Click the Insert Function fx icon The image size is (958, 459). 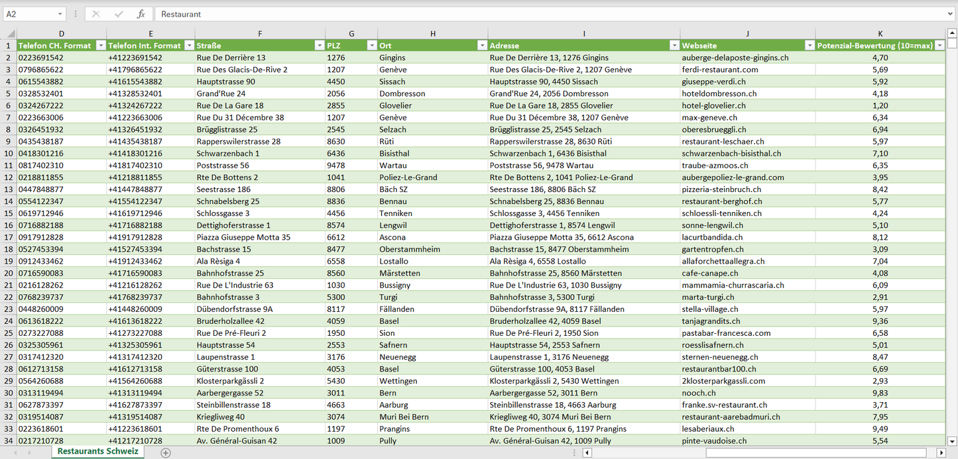coord(141,14)
